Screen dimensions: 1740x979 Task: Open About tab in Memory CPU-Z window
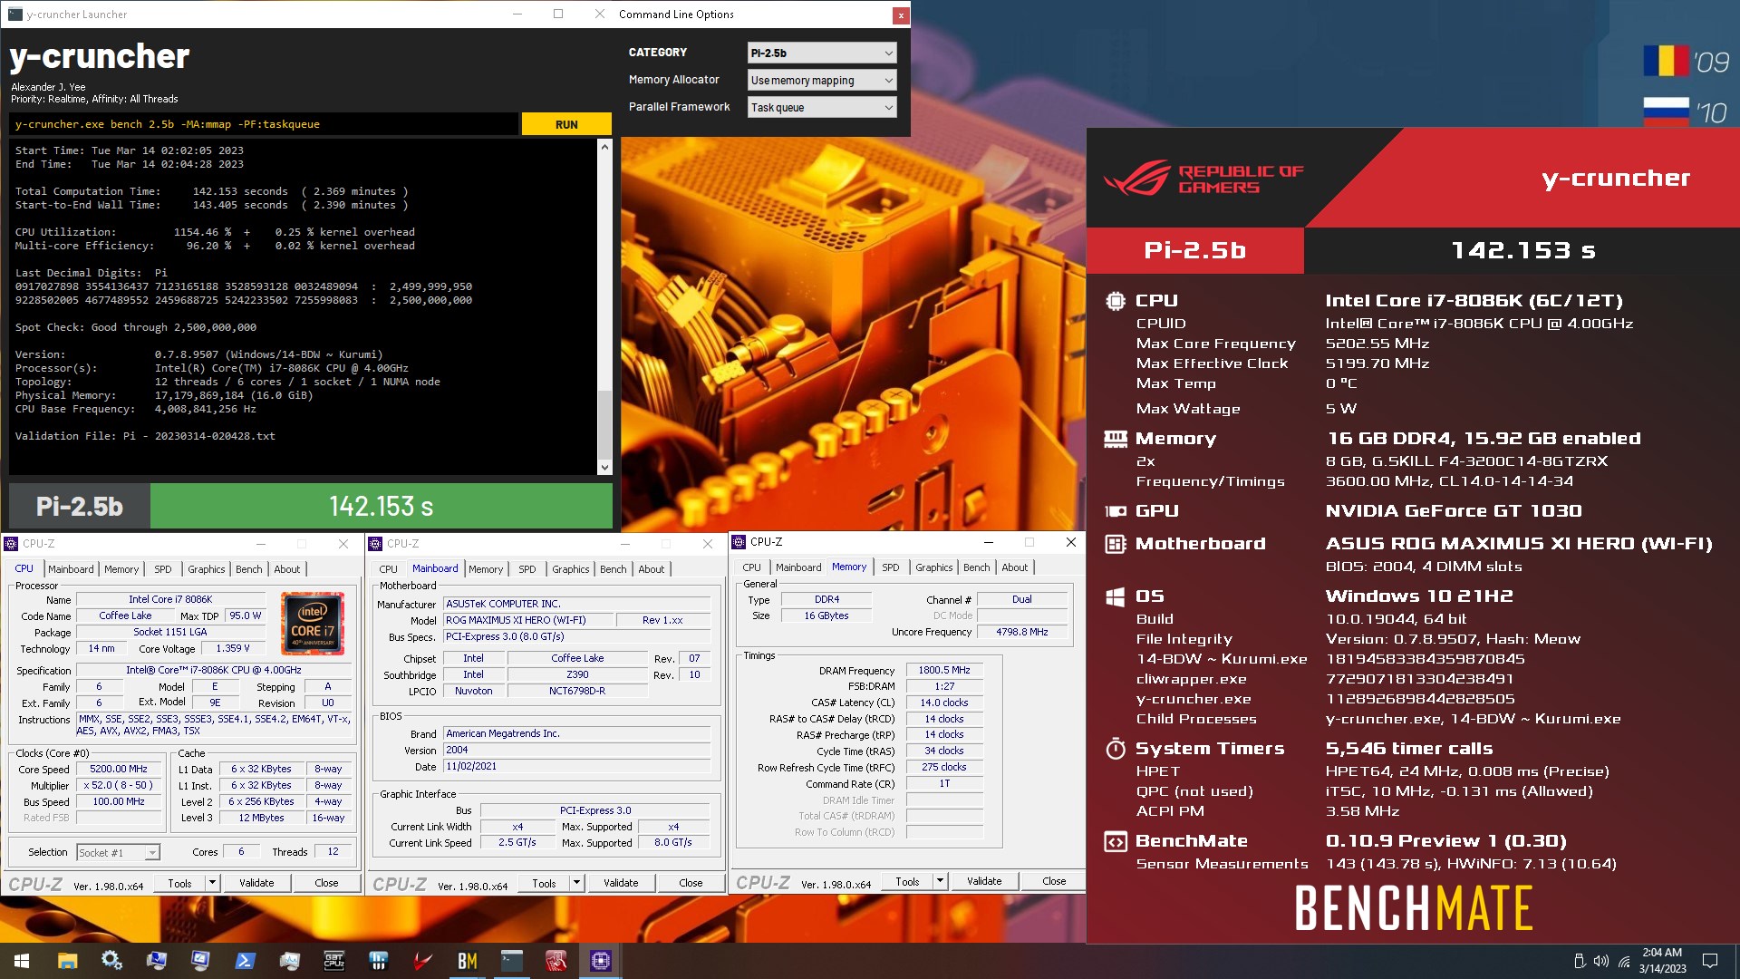pyautogui.click(x=1015, y=567)
